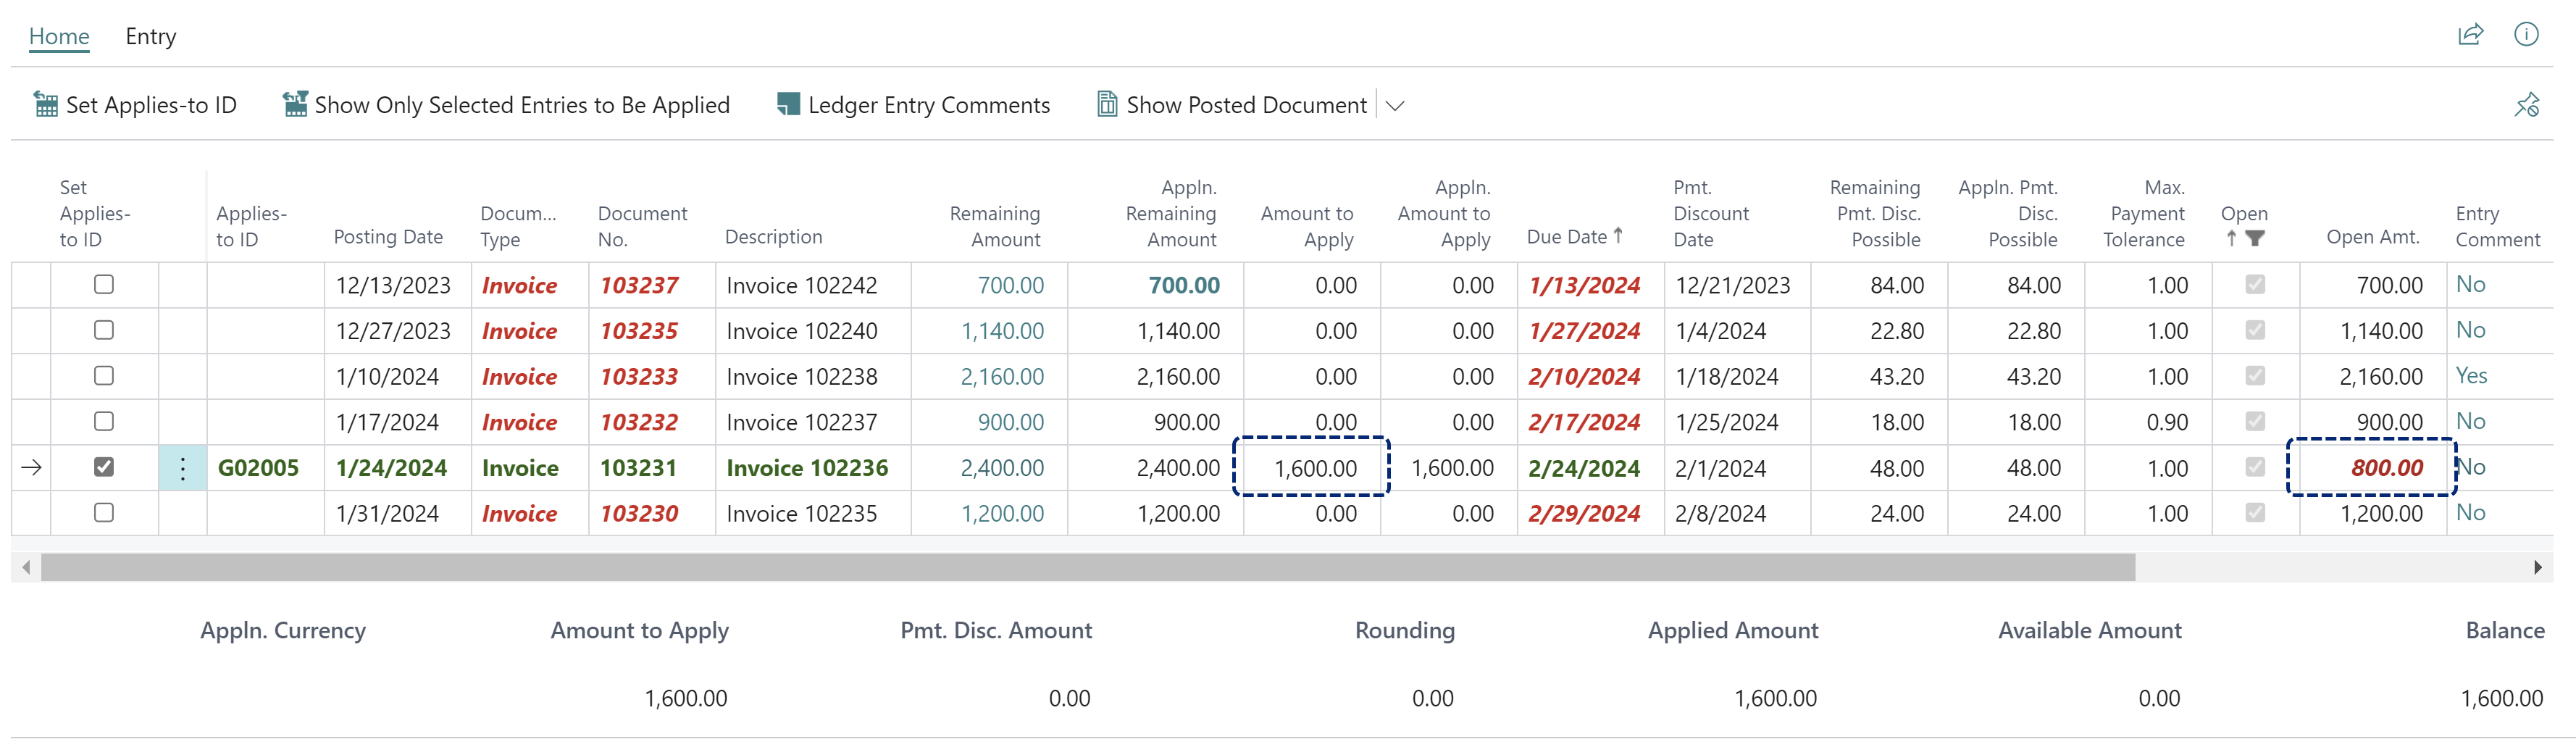Screen dimensions: 2576x747
Task: Select pmt. discount date 2/8/2024
Action: 1720,514
